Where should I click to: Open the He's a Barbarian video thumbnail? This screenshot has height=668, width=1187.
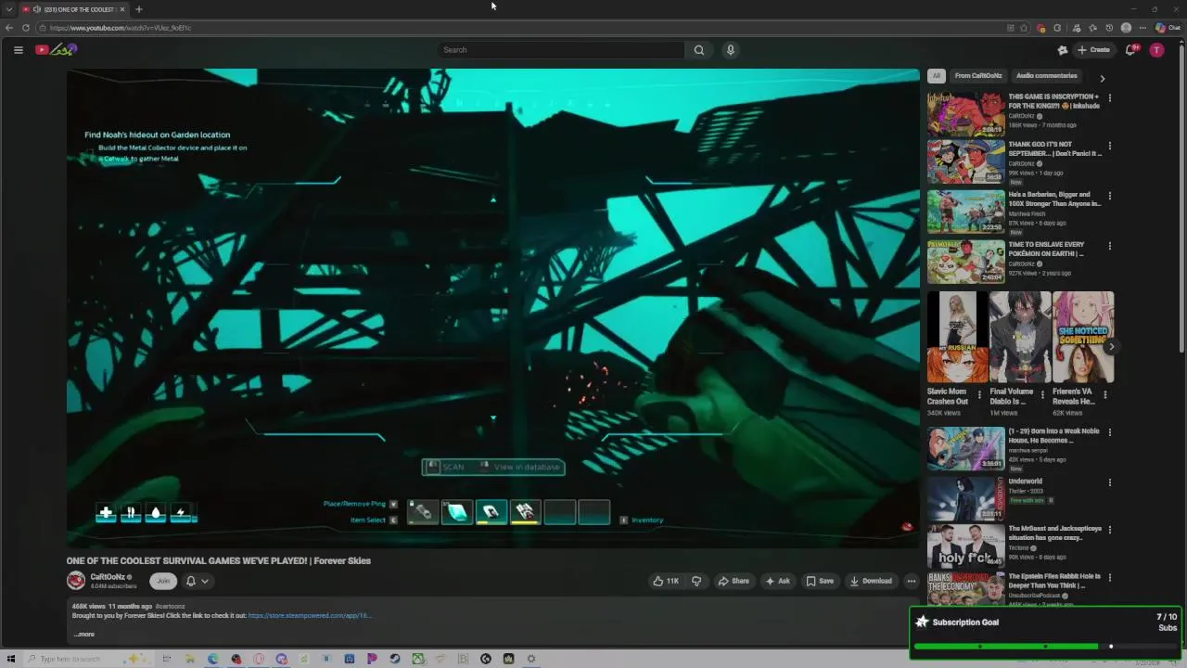965,212
